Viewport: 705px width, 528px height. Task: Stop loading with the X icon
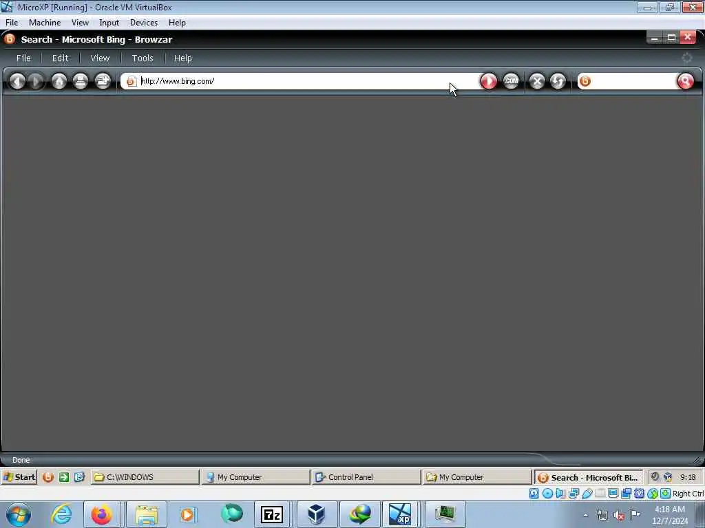pyautogui.click(x=537, y=81)
